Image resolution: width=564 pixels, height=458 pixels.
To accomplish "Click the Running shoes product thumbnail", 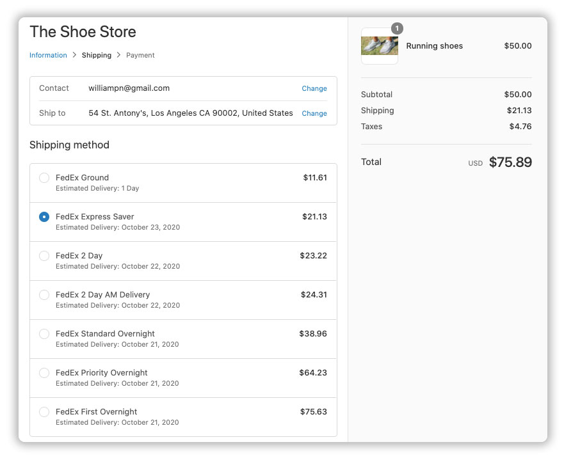I will pos(380,46).
